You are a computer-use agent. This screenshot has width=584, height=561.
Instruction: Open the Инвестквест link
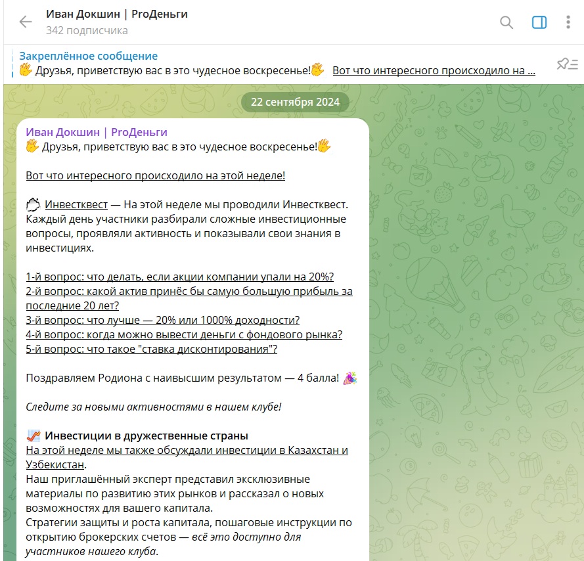pos(76,204)
